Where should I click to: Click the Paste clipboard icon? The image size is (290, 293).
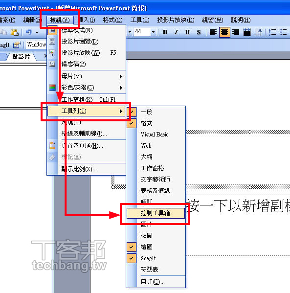click(x=14, y=32)
